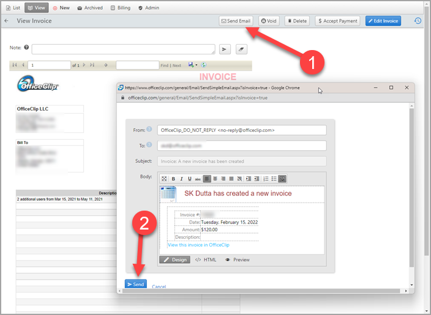Jump to first report page
The height and width of the screenshot is (315, 431).
click(x=15, y=65)
